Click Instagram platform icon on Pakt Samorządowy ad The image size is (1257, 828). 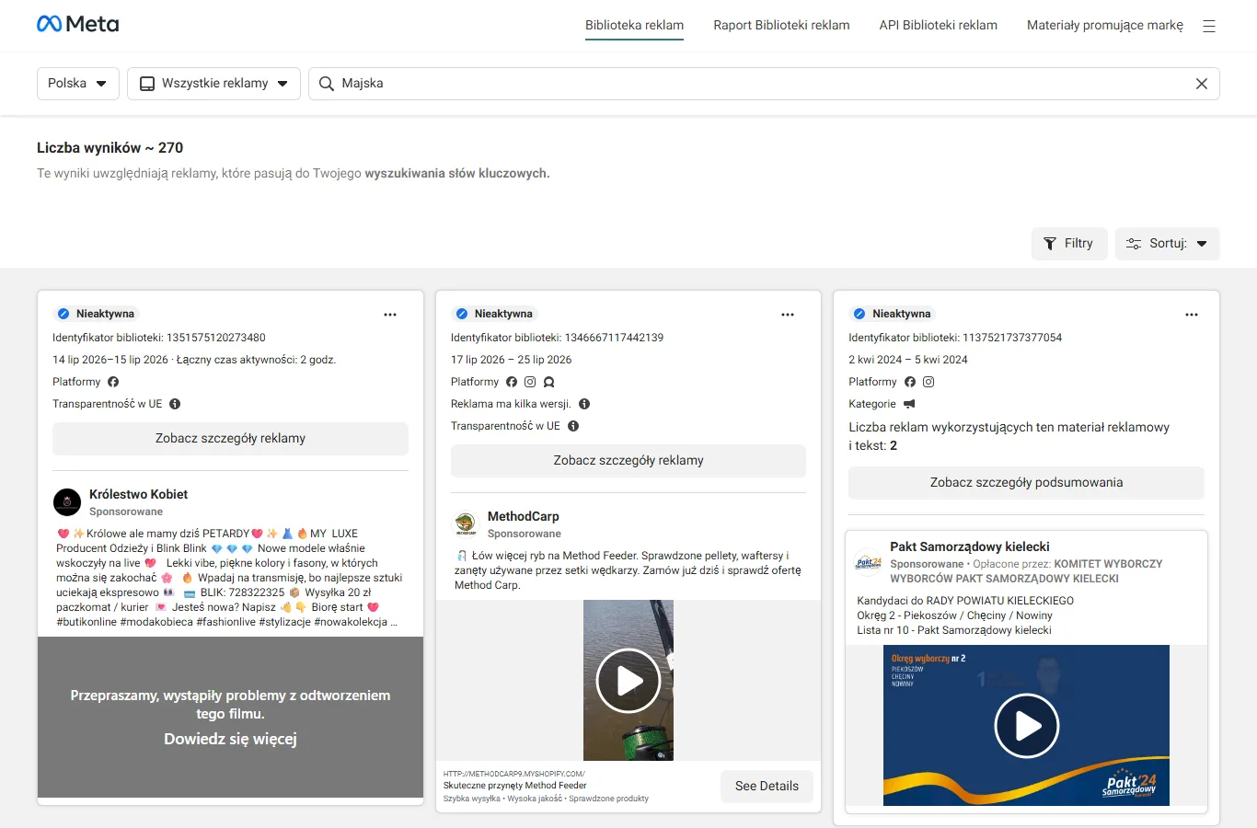click(x=928, y=382)
